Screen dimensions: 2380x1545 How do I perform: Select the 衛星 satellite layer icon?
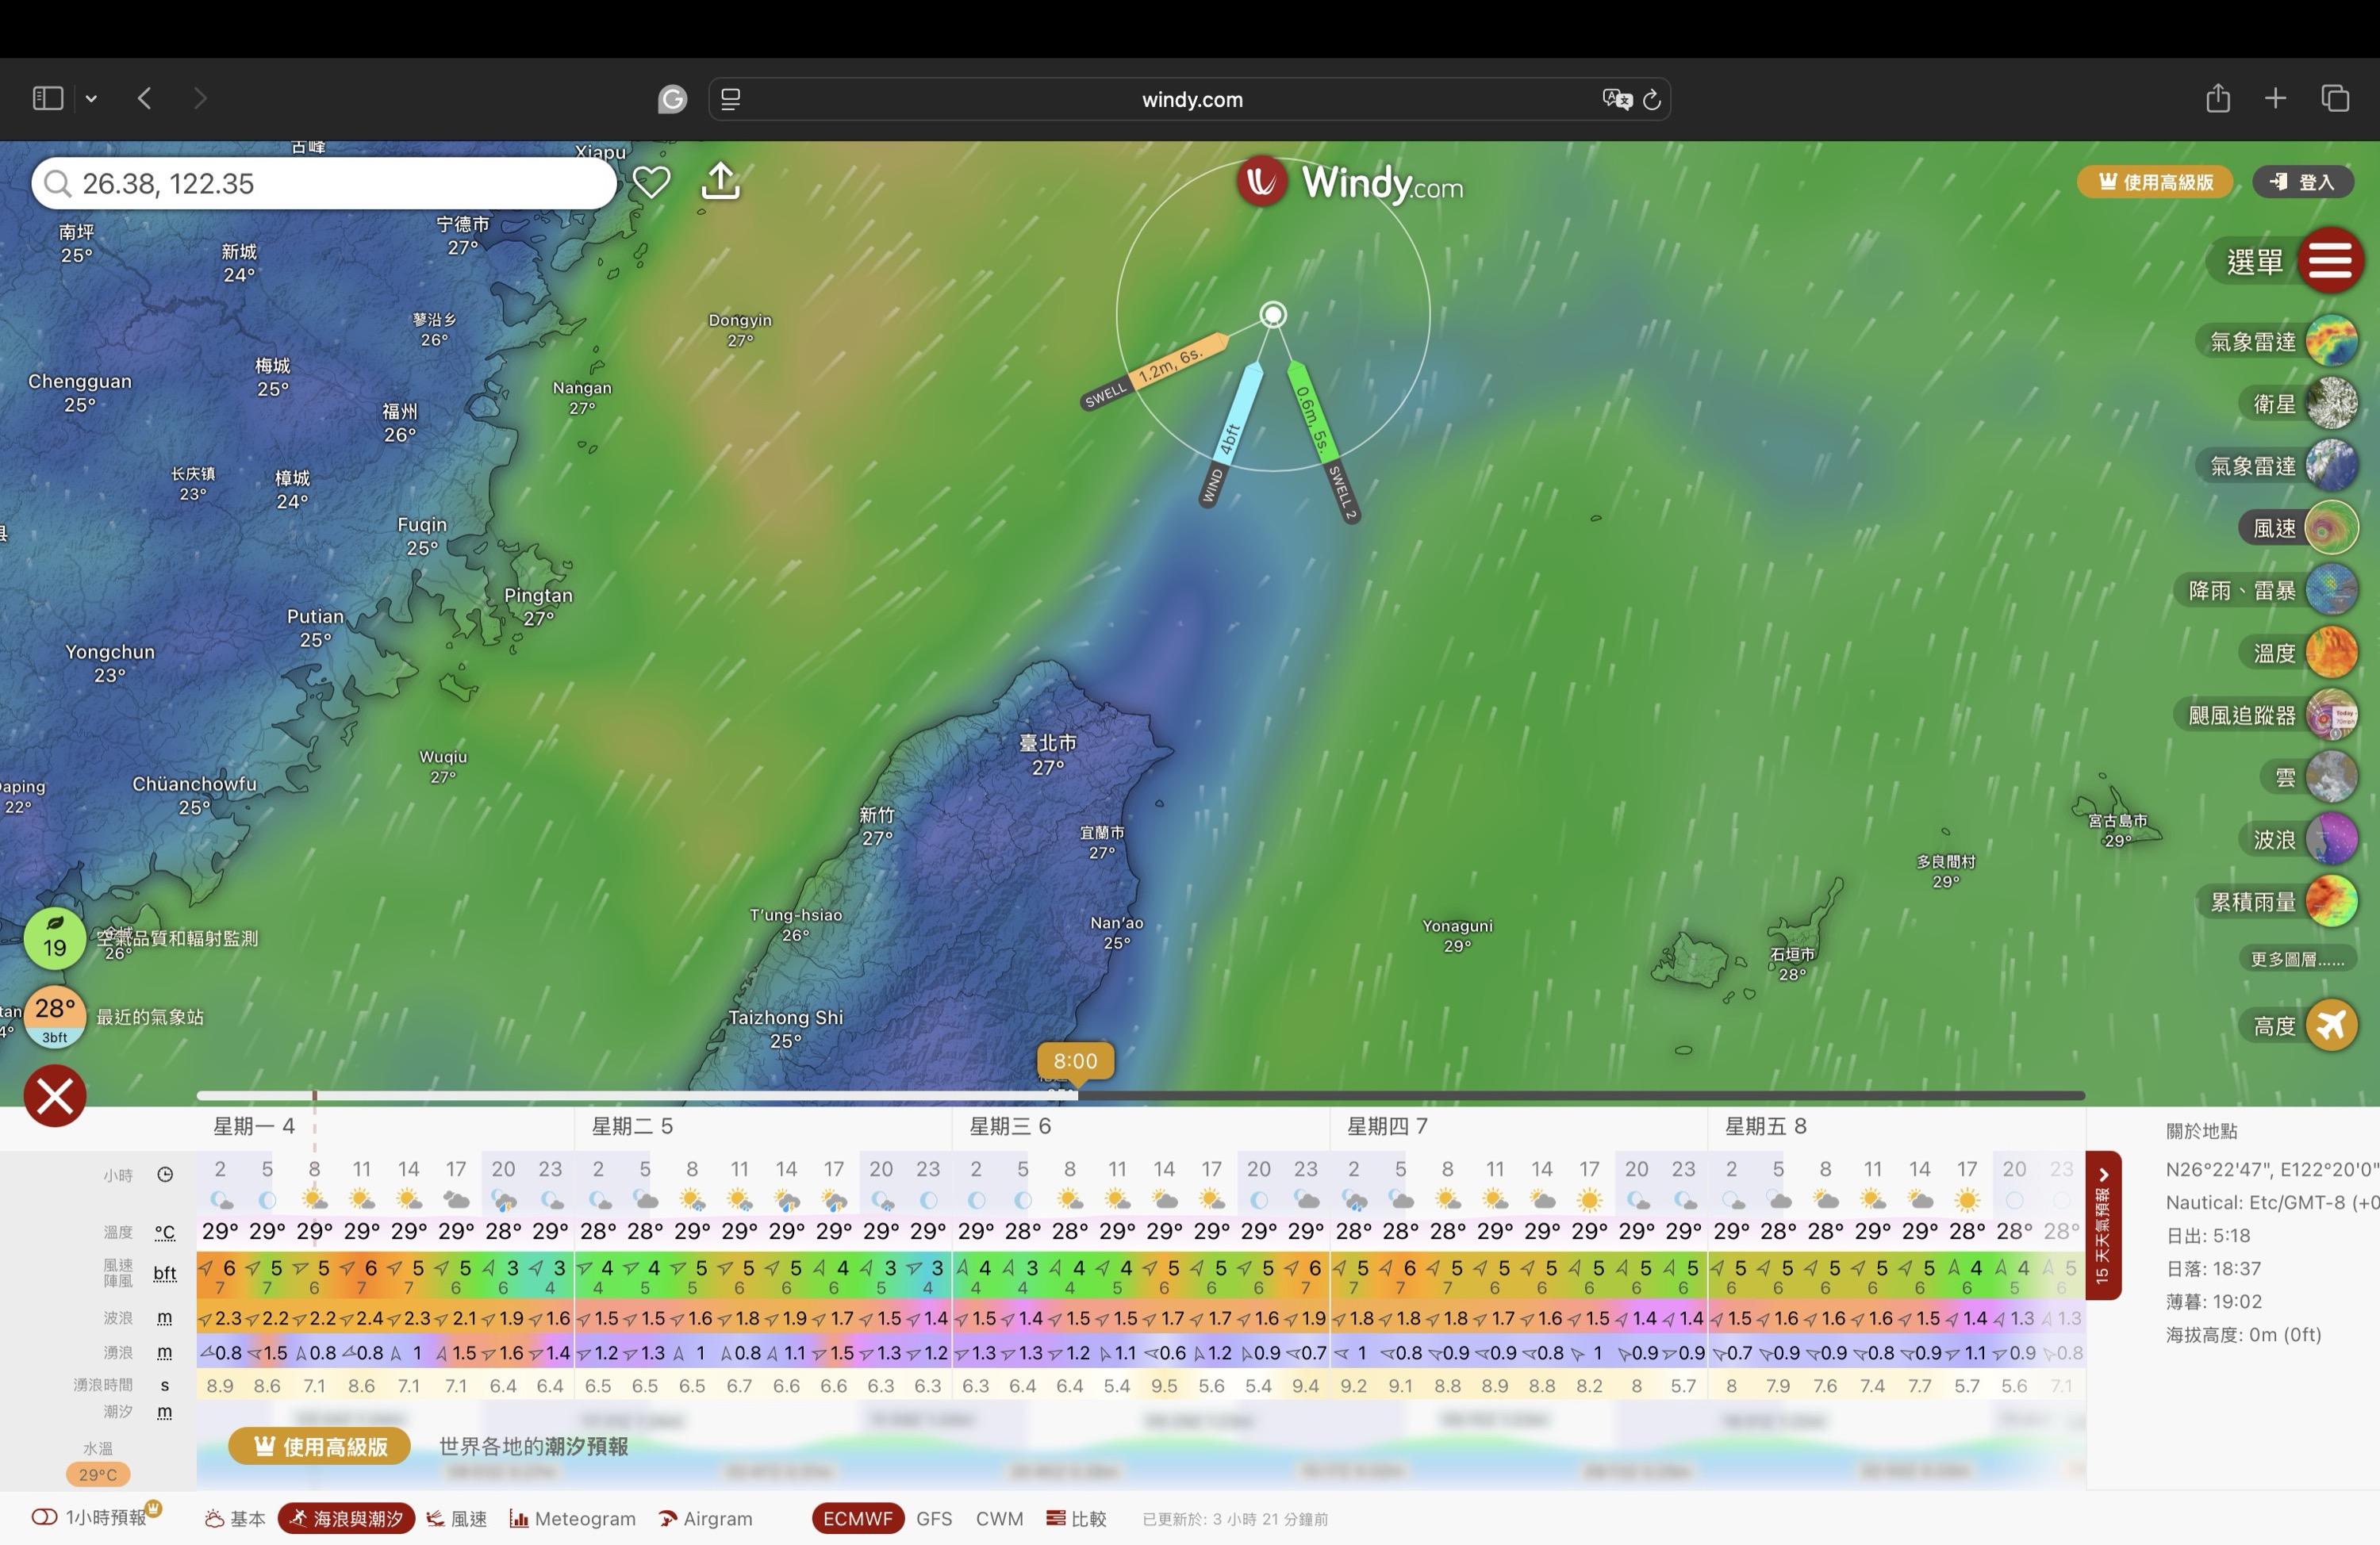coord(2331,404)
